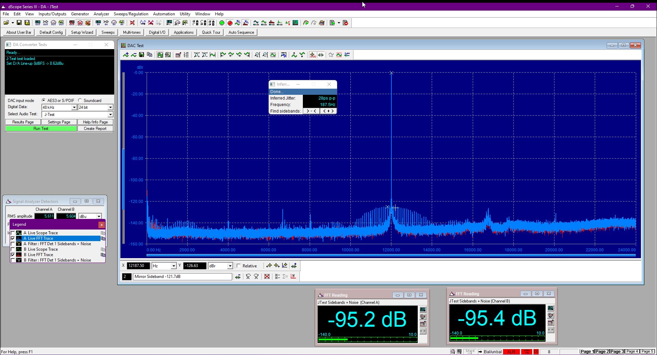Enable A Live Scope Trace checkbox

(13, 233)
